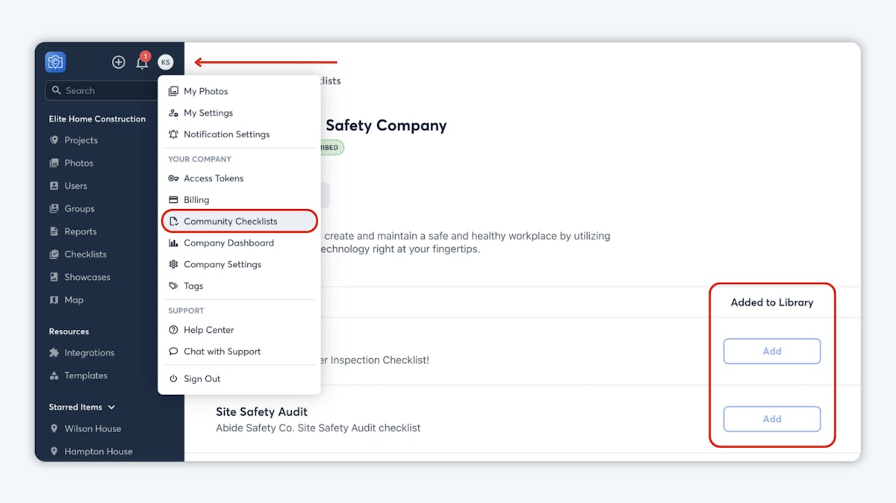Collapse the Starred Items section
The height and width of the screenshot is (503, 896).
[112, 407]
